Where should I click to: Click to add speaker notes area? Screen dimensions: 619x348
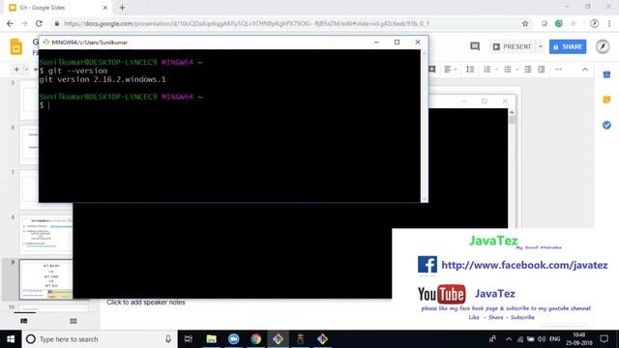coord(146,303)
